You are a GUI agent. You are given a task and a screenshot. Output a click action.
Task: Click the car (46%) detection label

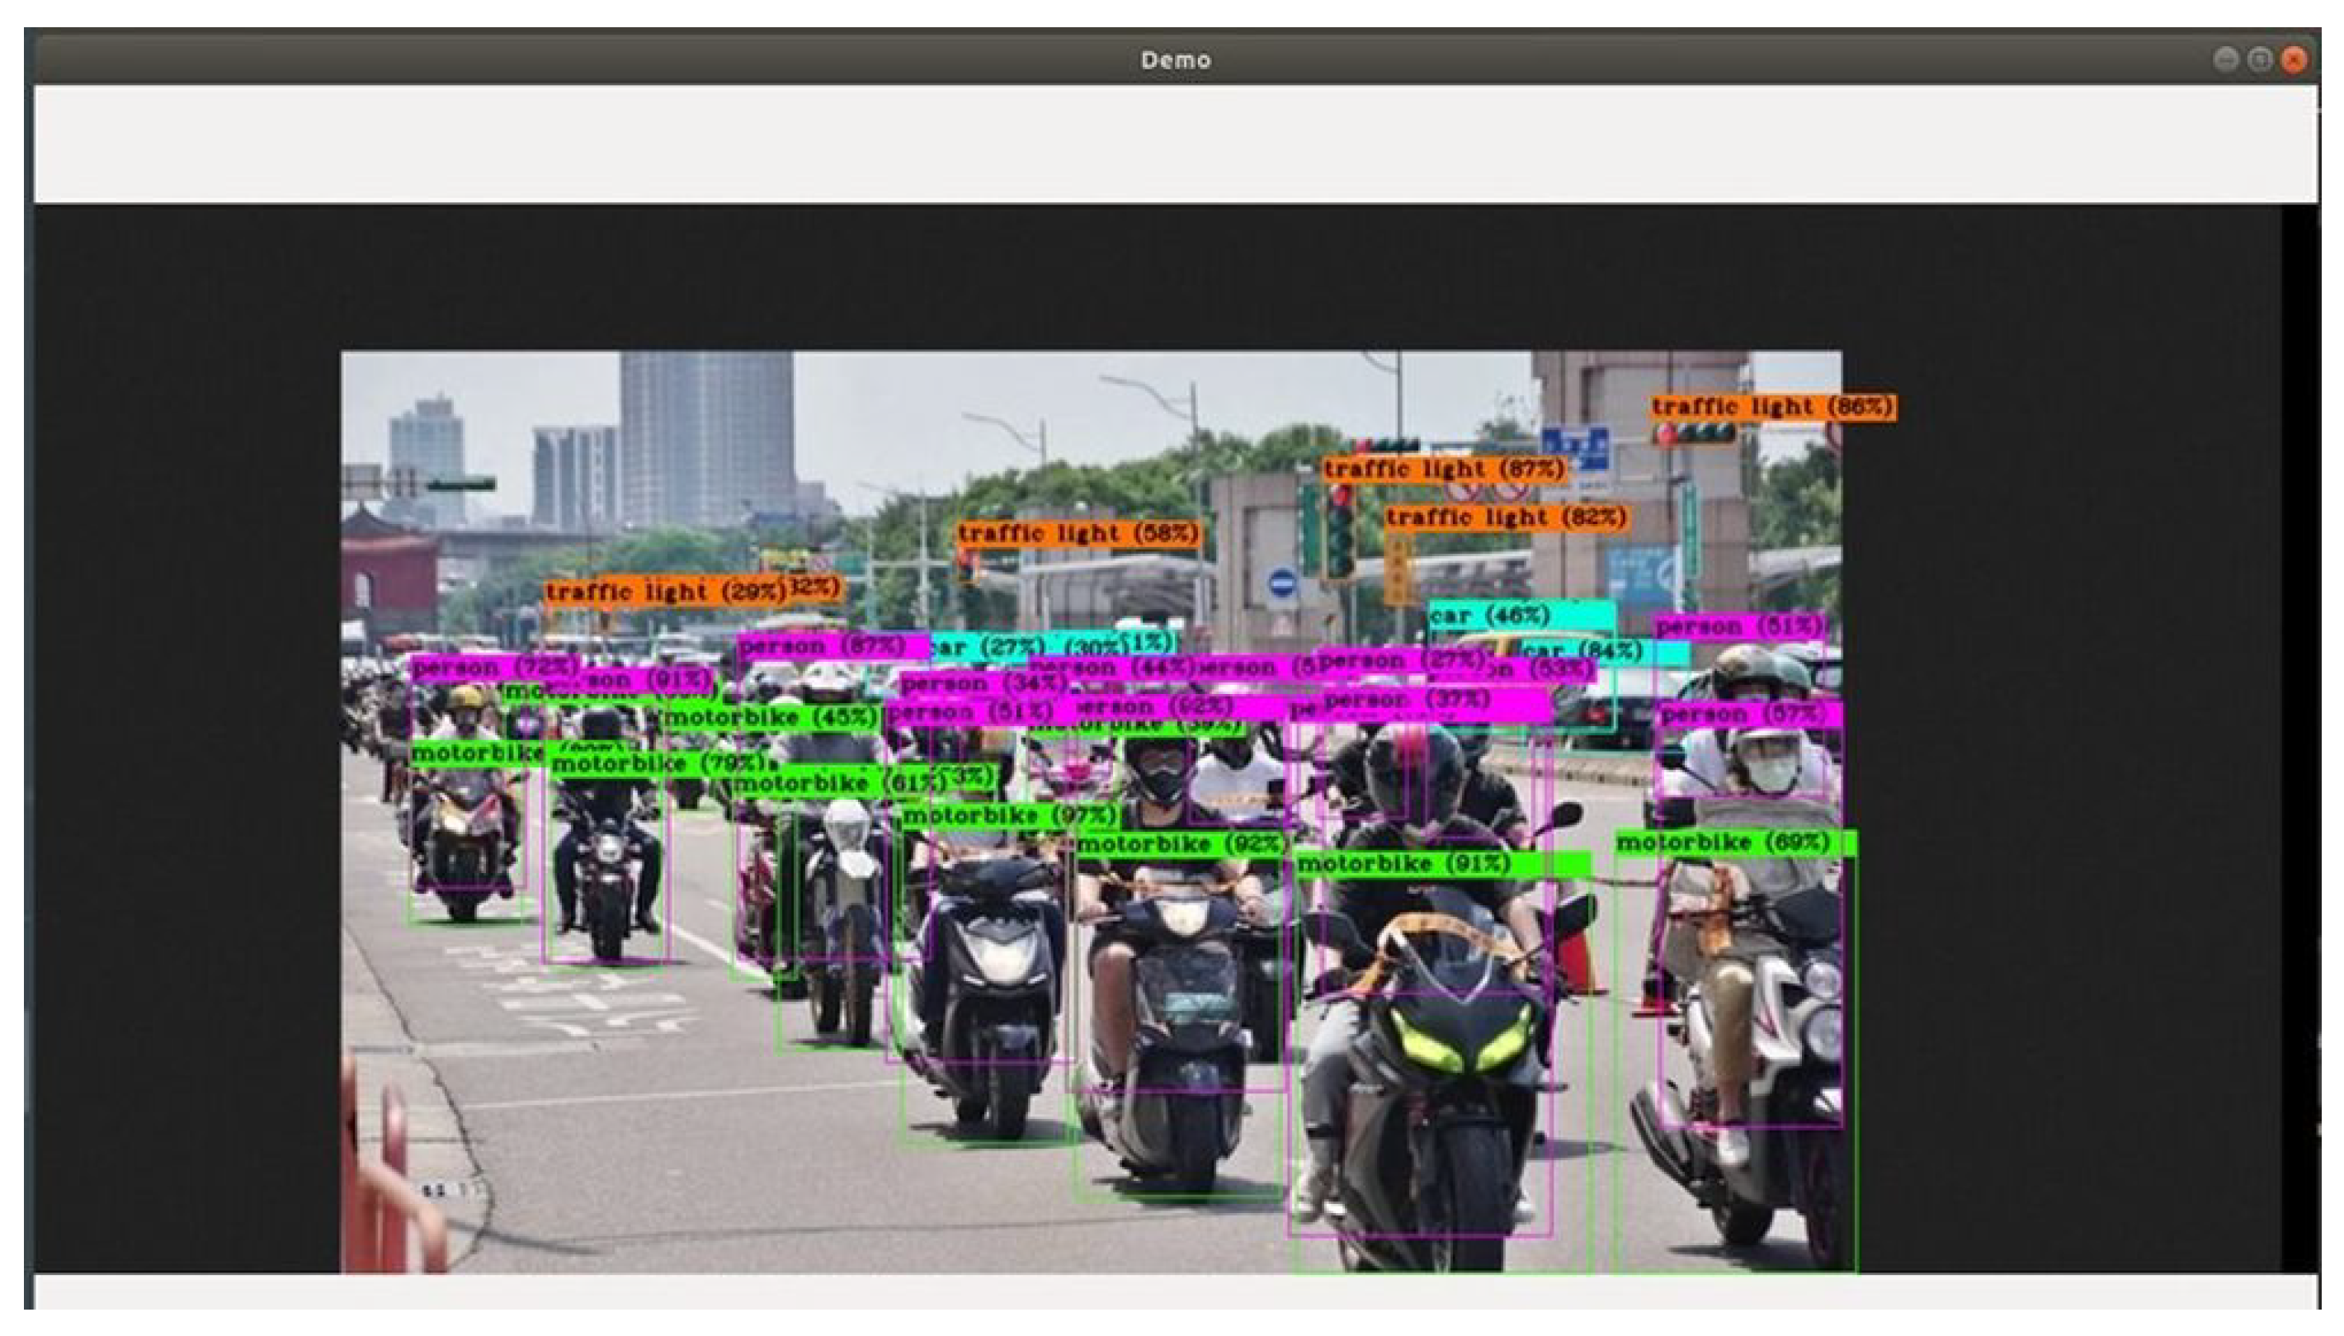[x=1490, y=616]
